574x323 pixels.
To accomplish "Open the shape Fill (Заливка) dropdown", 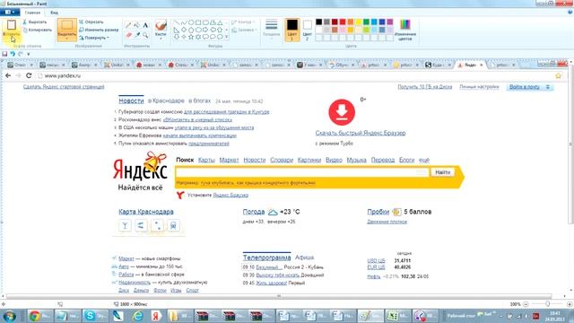I will tap(244, 30).
